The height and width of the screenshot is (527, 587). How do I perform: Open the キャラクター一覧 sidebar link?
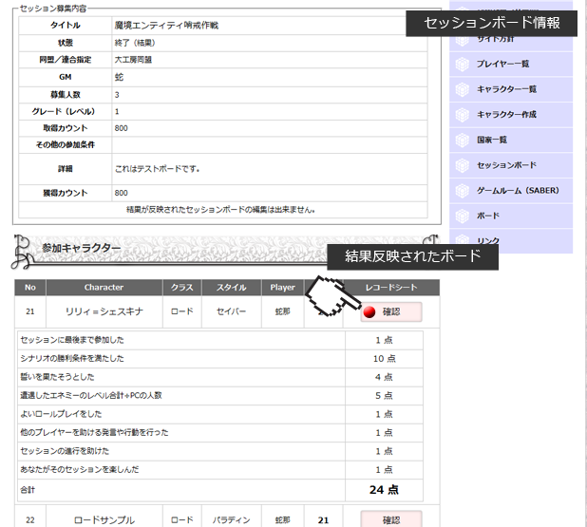click(511, 89)
